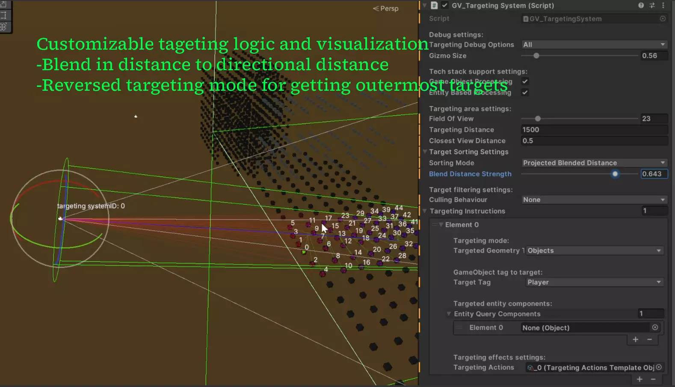The height and width of the screenshot is (387, 675).
Task: Click the Persp view label in scene
Action: (386, 9)
